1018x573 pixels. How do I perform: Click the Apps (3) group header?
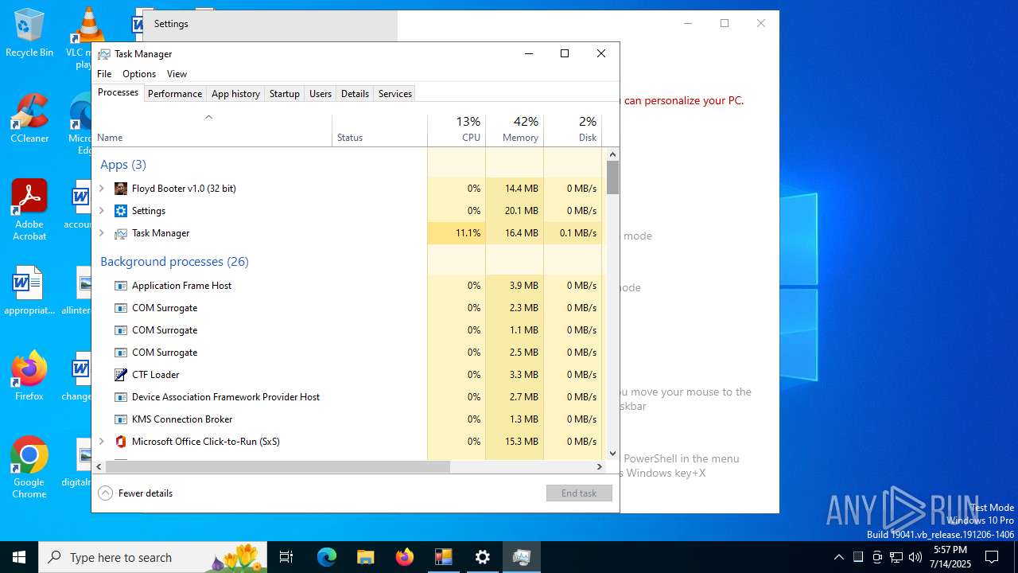pyautogui.click(x=123, y=165)
